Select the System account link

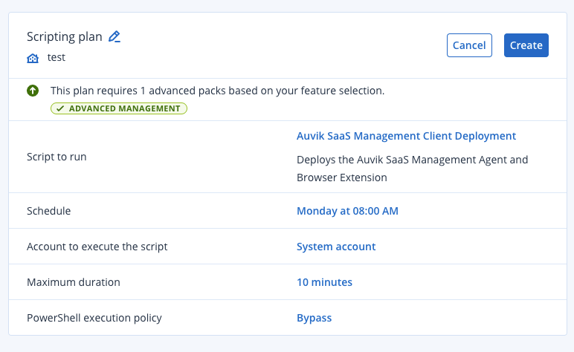[x=336, y=247]
